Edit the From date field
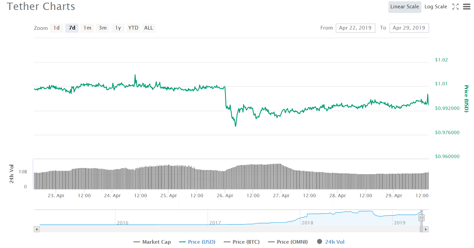 click(355, 28)
